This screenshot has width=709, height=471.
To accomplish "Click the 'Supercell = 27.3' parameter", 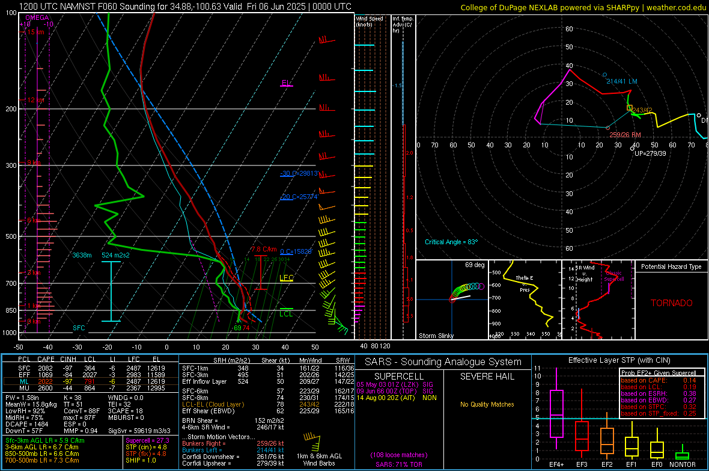I will 147,441.
